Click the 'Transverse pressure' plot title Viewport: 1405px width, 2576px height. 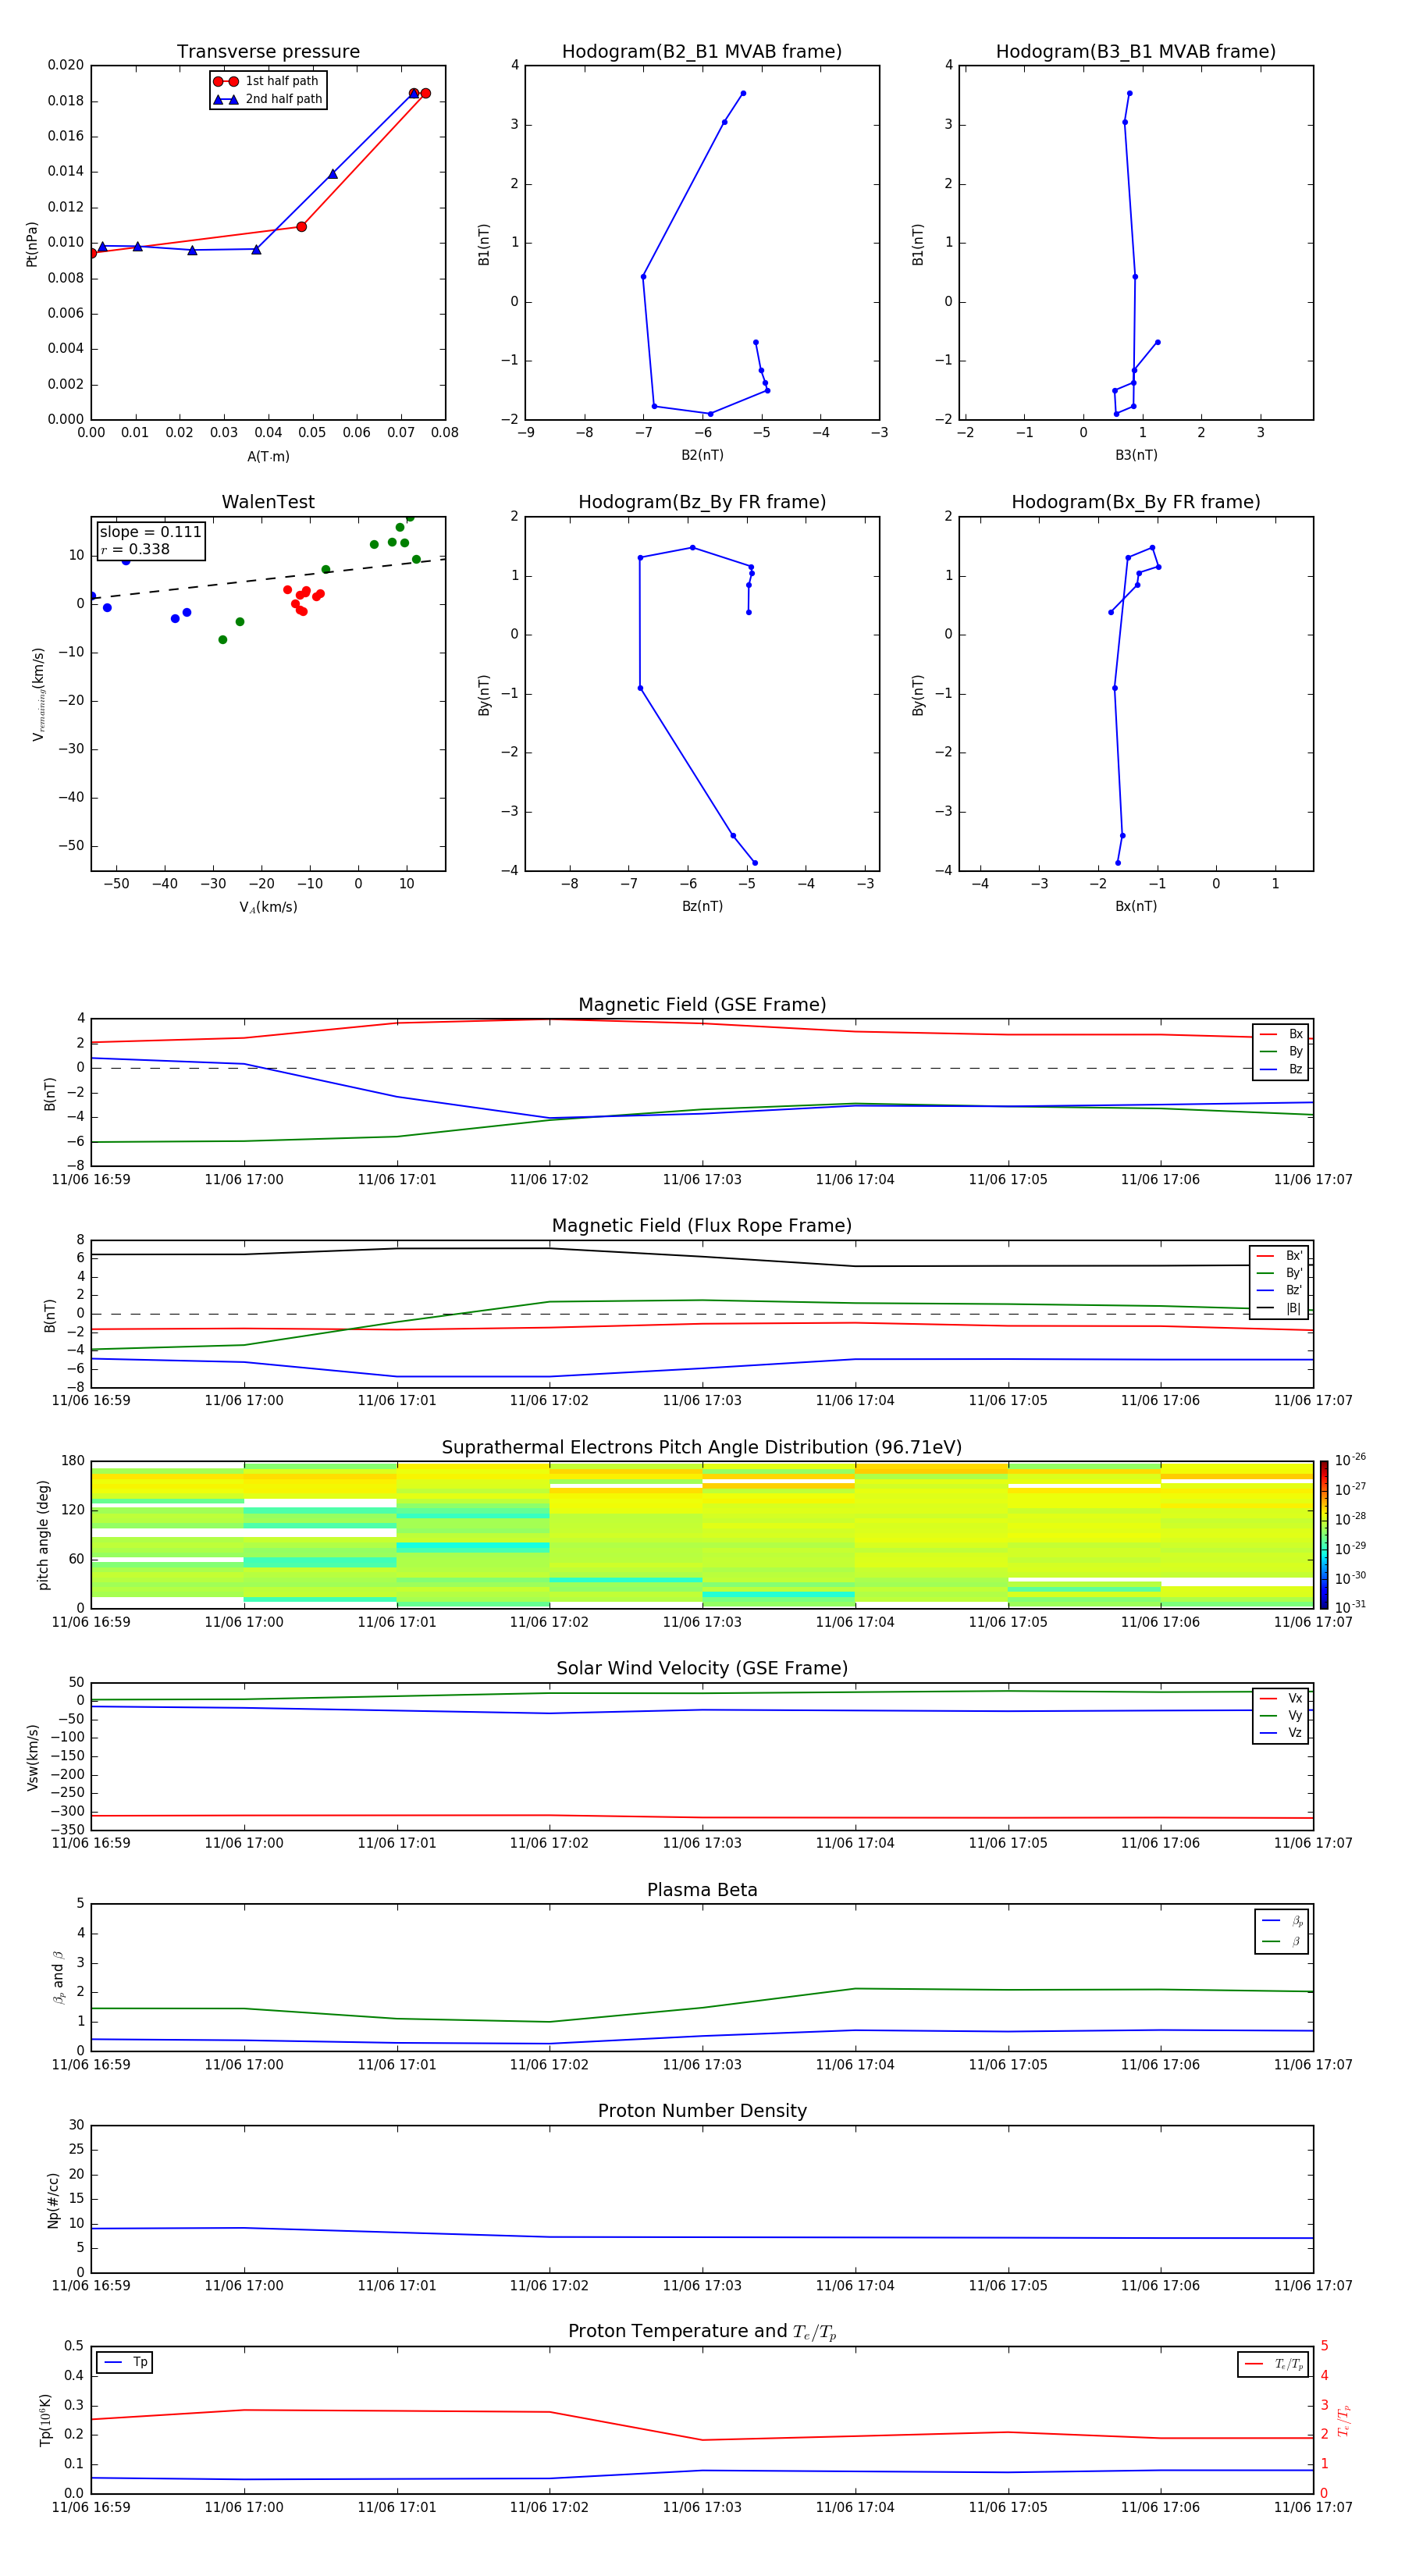pyautogui.click(x=268, y=52)
